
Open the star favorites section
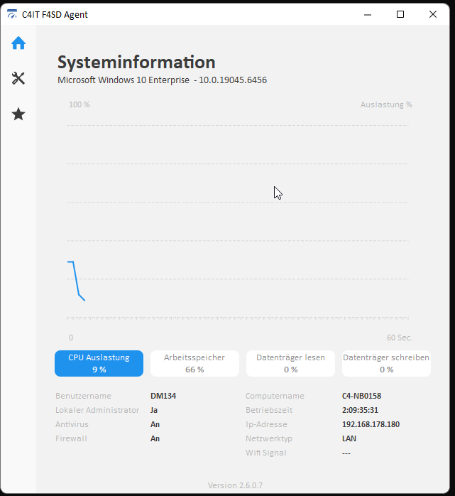point(18,114)
